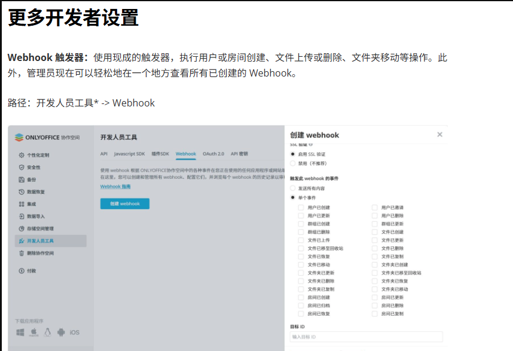The width and height of the screenshot is (513, 351).
Task: Select the 启用 SSL 验证 radio option
Action: point(293,154)
